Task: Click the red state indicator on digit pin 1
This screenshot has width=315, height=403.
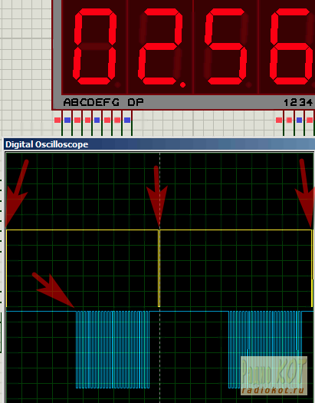Action: click(x=279, y=120)
